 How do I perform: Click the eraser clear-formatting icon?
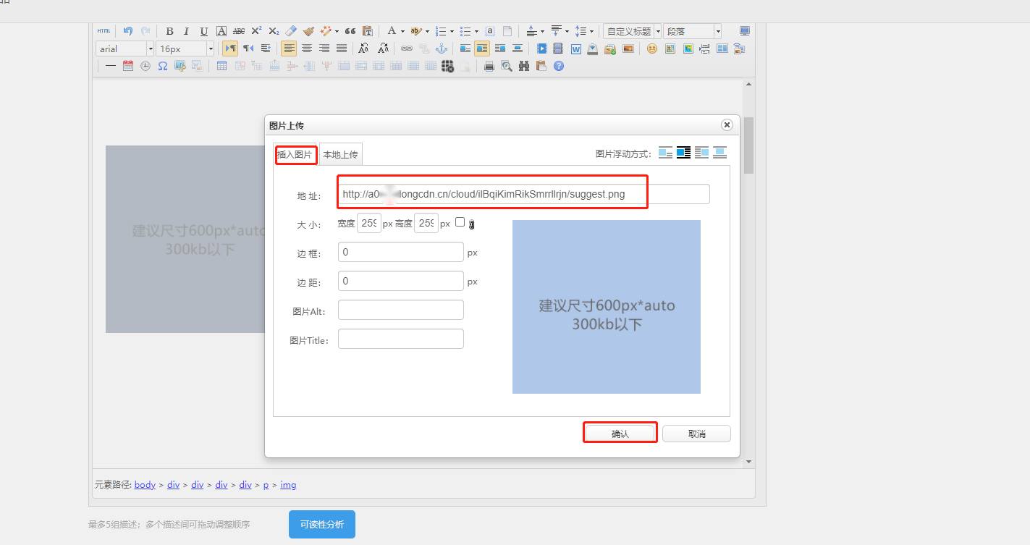pos(291,31)
